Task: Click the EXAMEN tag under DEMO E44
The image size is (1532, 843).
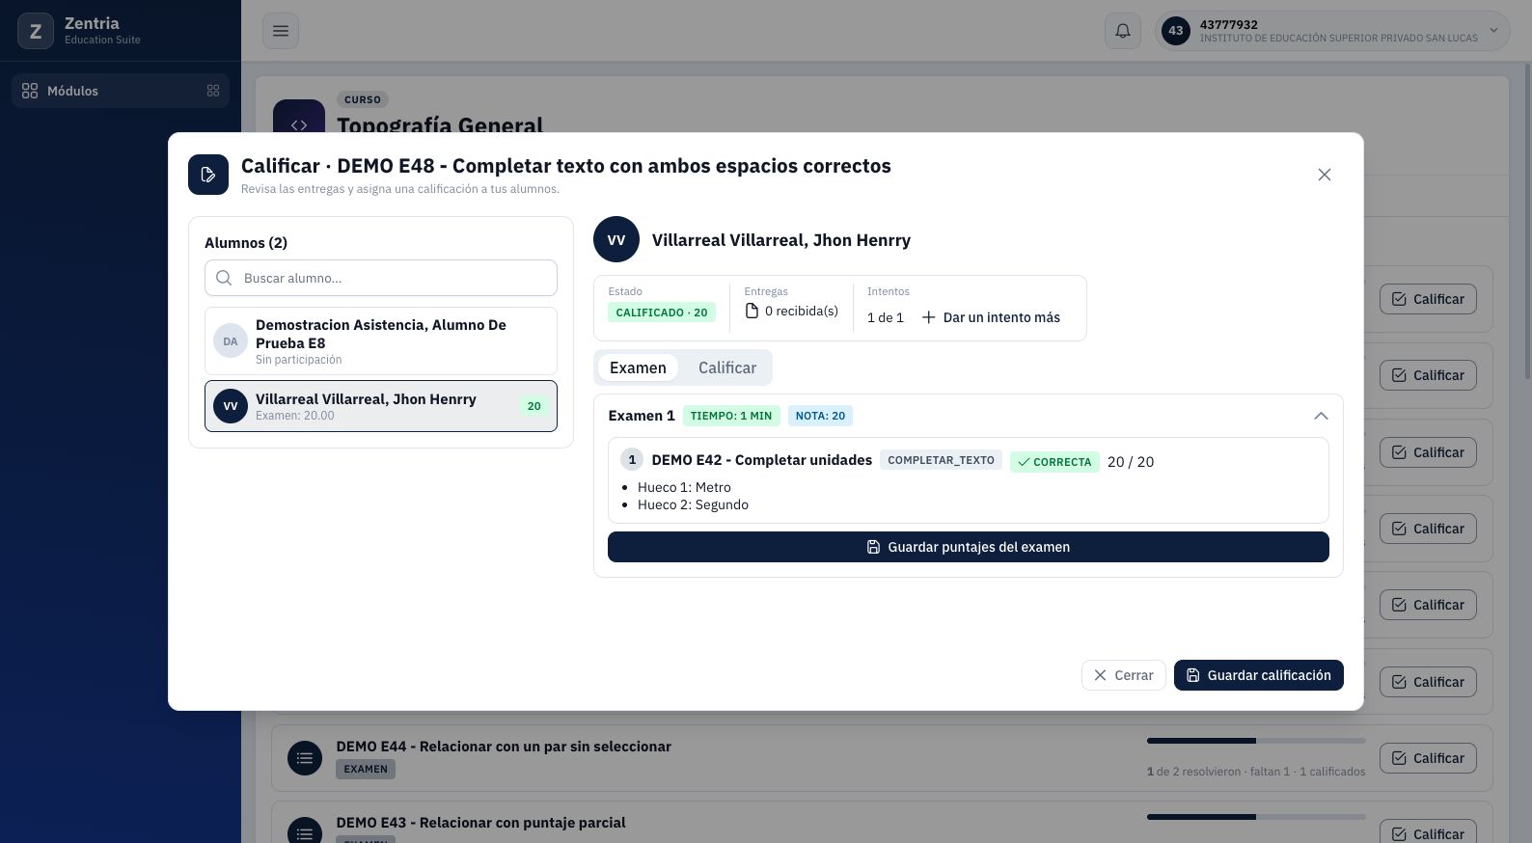Action: tap(366, 769)
